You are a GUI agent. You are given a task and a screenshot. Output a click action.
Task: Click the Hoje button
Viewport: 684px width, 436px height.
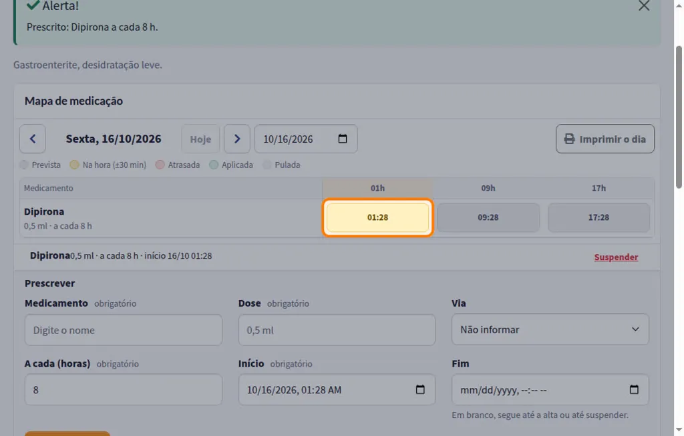point(200,139)
